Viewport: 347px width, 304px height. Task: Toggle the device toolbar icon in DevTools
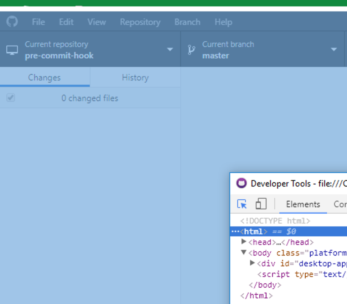click(x=261, y=204)
